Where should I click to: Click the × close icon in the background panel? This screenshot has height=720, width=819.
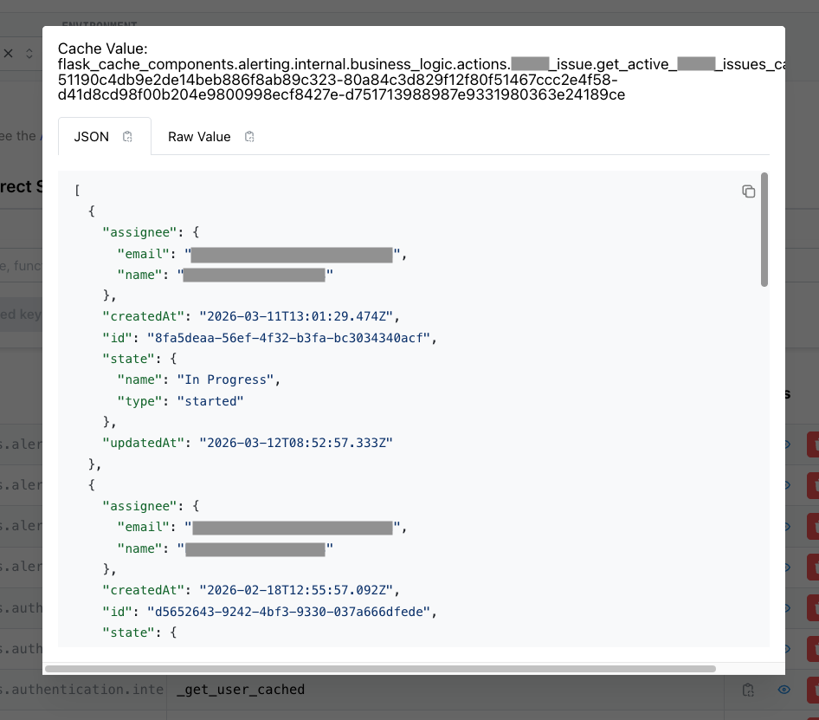[x=8, y=53]
